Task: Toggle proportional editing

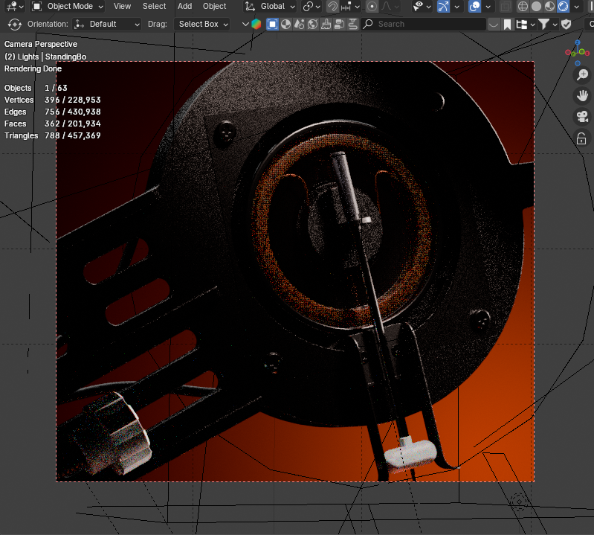Action: pyautogui.click(x=372, y=6)
